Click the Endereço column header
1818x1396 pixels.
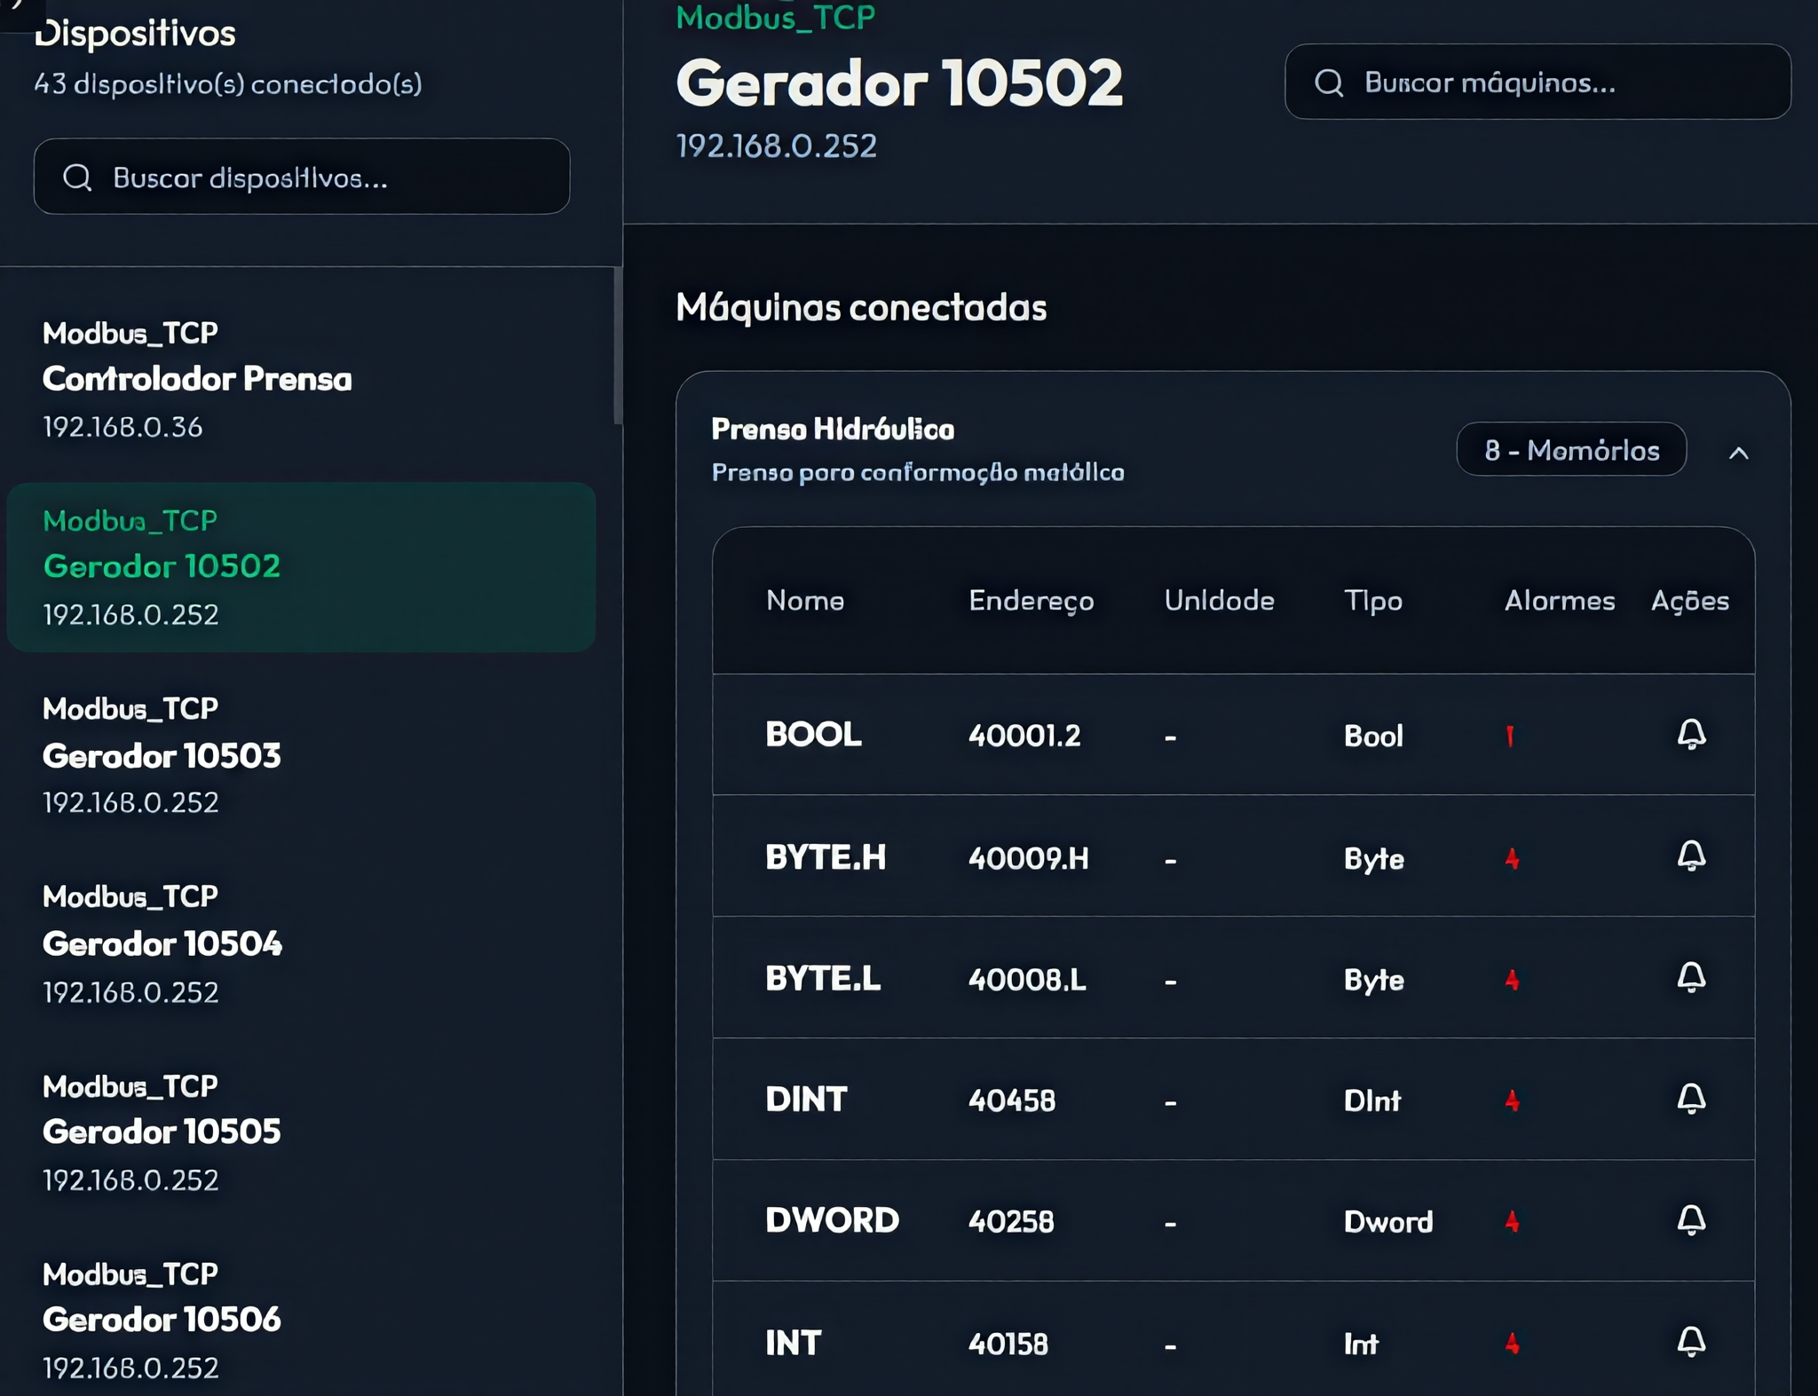pos(1032,602)
